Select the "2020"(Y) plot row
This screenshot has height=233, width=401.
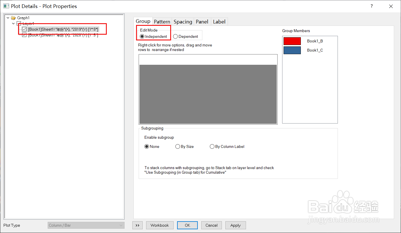63,35
